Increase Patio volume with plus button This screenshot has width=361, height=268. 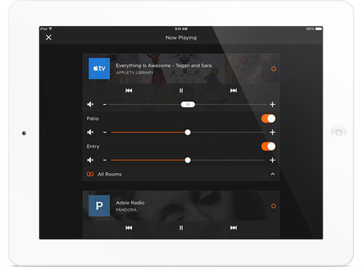tap(272, 133)
